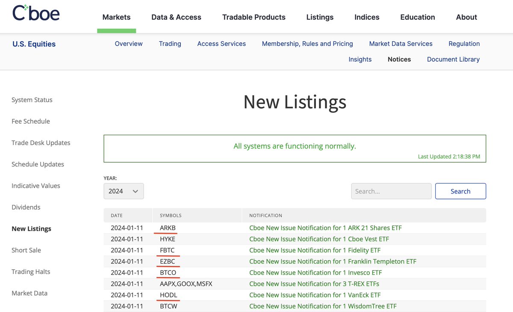Screen dimensions: 513x312
Task: Open the ARK 21 Shares ETF notification
Action: click(x=325, y=228)
